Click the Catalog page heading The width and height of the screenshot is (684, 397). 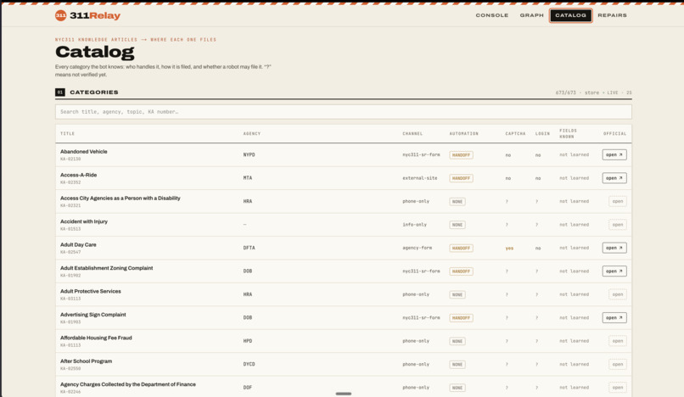[x=95, y=52]
